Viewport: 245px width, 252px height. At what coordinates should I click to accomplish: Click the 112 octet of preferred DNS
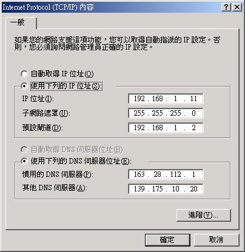tap(175, 174)
